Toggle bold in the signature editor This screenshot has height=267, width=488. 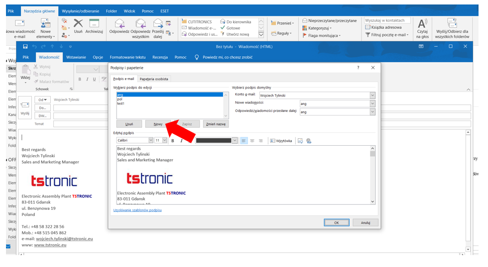click(x=172, y=141)
